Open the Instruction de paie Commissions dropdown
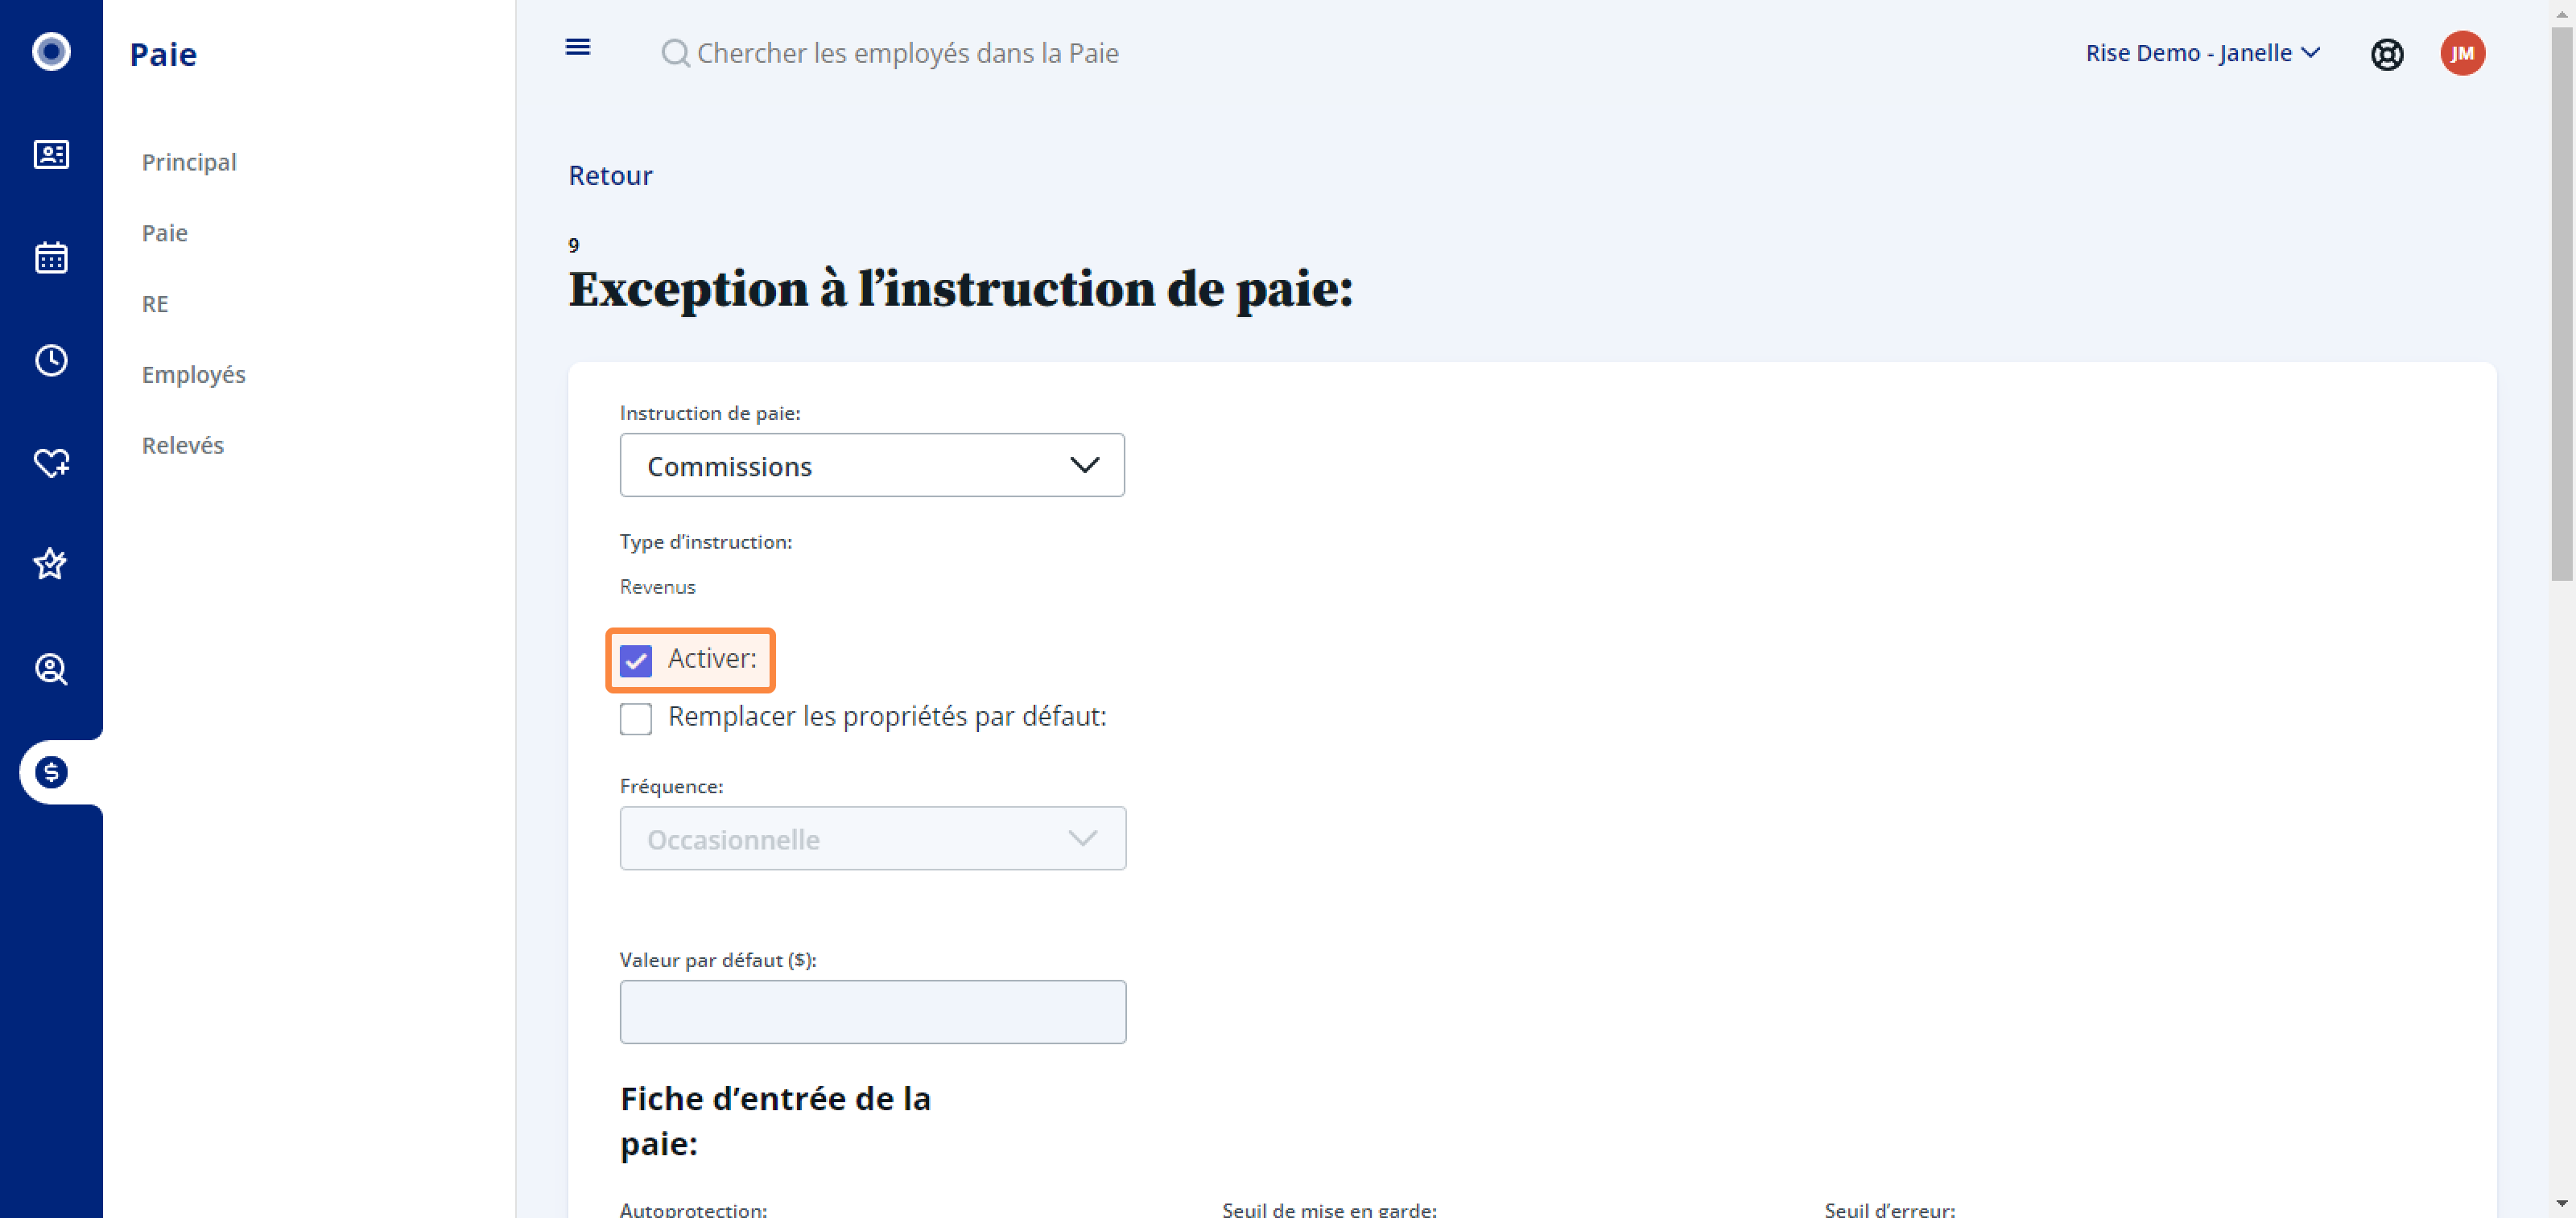Screen dimensions: 2576x1218 pyautogui.click(x=872, y=465)
